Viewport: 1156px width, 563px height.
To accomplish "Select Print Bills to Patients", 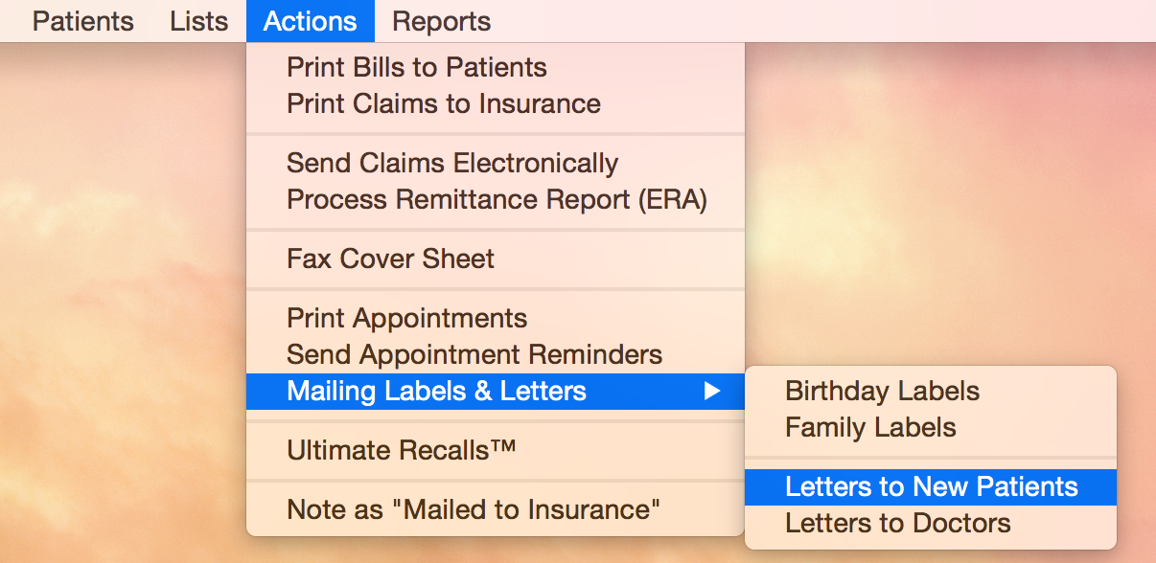I will pyautogui.click(x=417, y=67).
